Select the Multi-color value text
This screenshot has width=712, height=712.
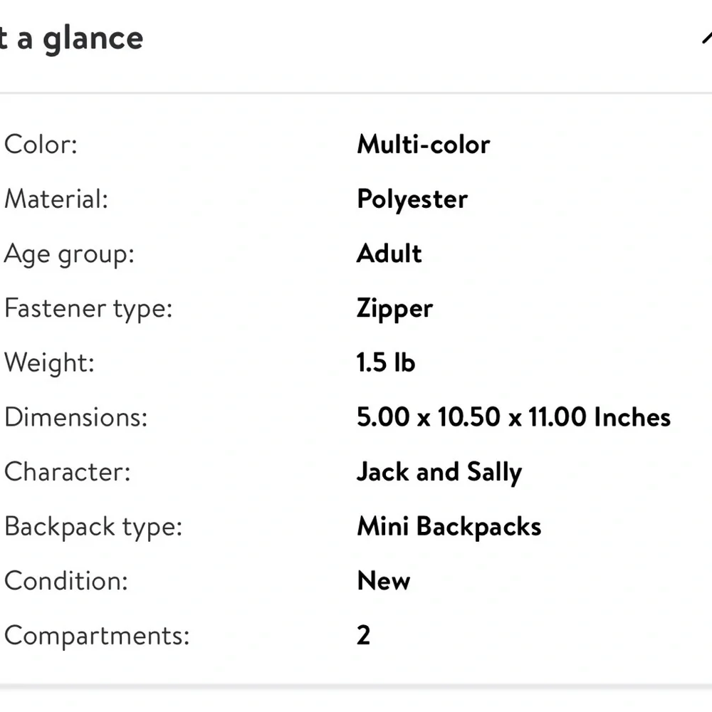pos(423,145)
